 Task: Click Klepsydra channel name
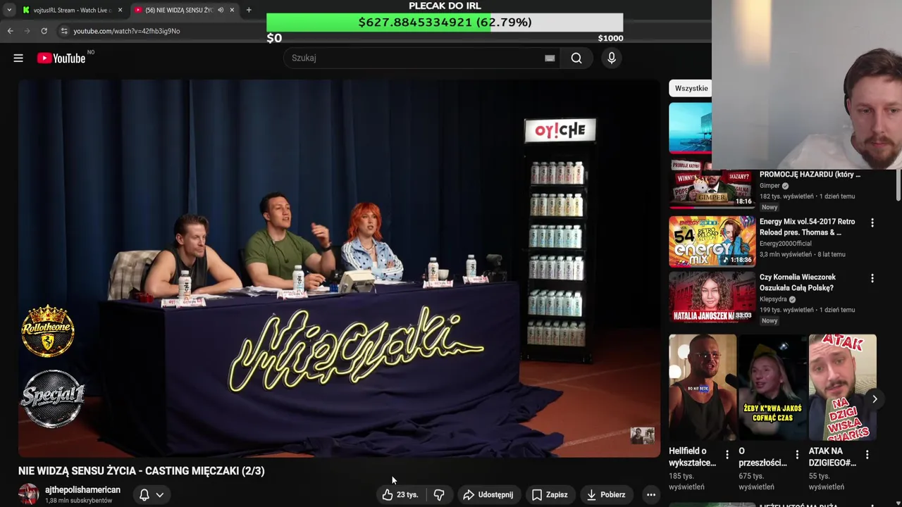(x=773, y=299)
